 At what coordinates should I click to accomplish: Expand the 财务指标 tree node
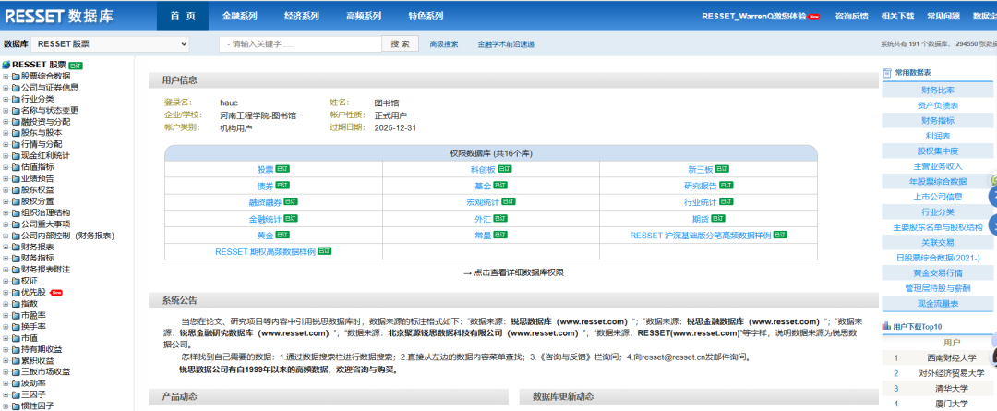(6, 259)
